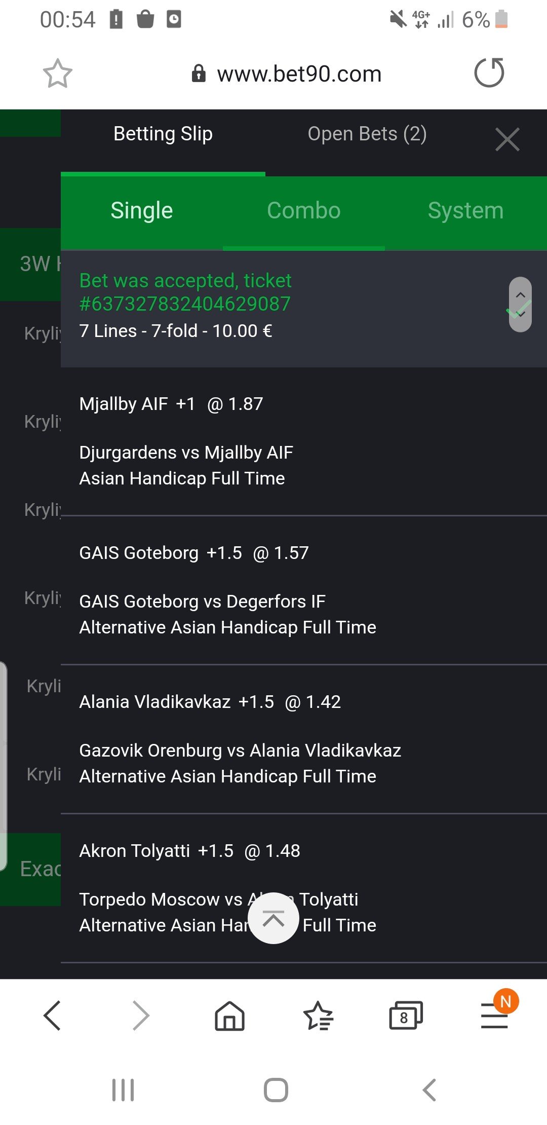Open the tab switcher showing 8 tabs
Screen dimensions: 547x1125
pyautogui.click(x=405, y=1016)
